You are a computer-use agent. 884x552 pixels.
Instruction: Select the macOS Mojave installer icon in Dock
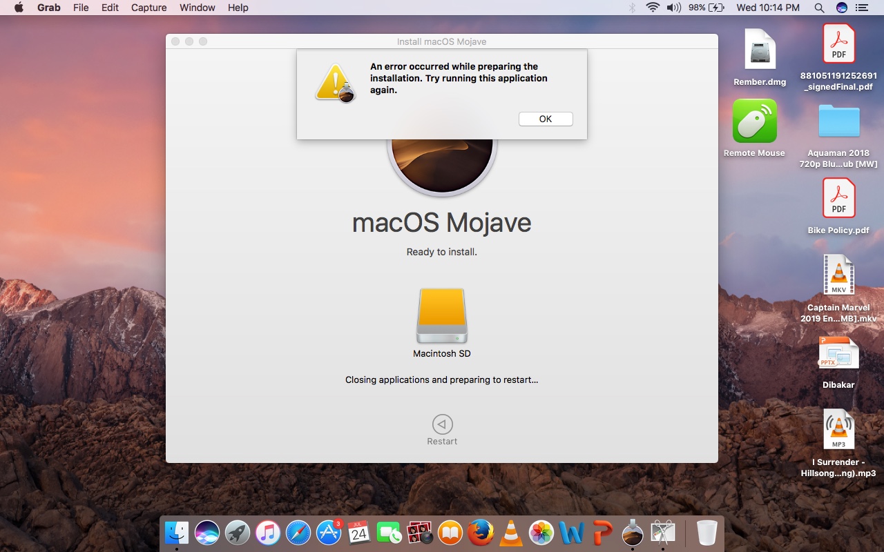(x=632, y=533)
